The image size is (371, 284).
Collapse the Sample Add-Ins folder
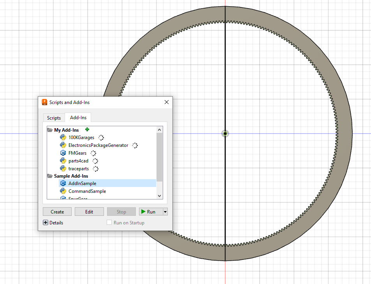click(50, 176)
